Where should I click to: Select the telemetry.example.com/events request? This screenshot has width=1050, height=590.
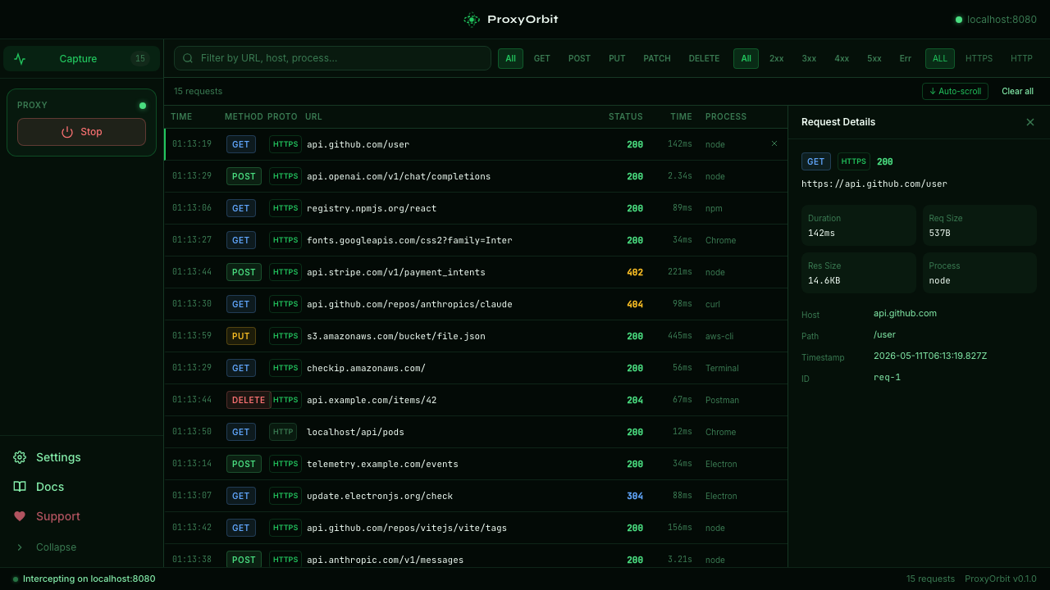(x=476, y=464)
